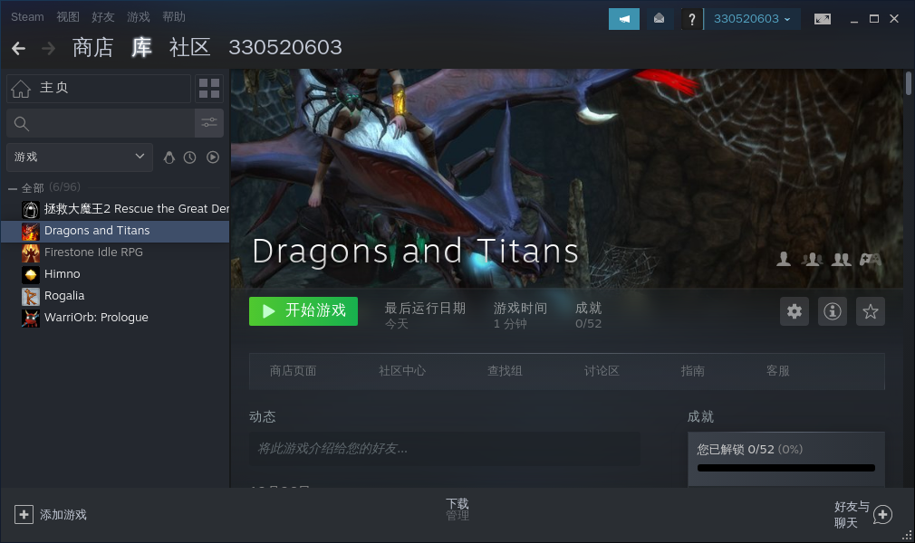Add game to favorites star icon
The image size is (915, 543).
coord(870,311)
